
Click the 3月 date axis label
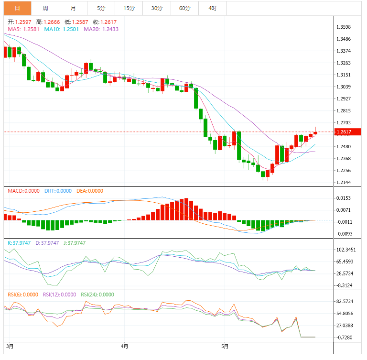[x=10, y=346]
